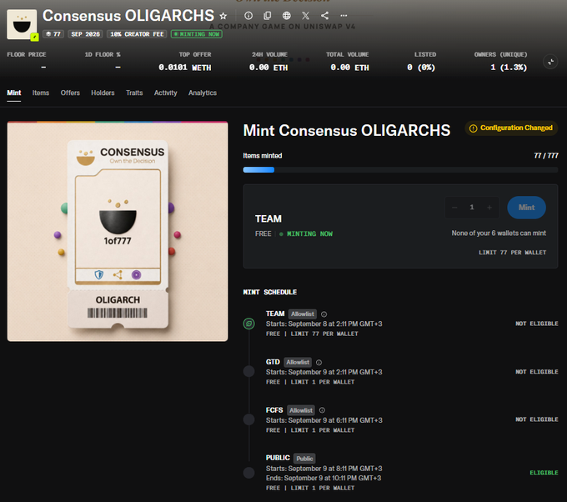Select the GTD stage timeline marker
The height and width of the screenshot is (502, 567).
coord(248,371)
